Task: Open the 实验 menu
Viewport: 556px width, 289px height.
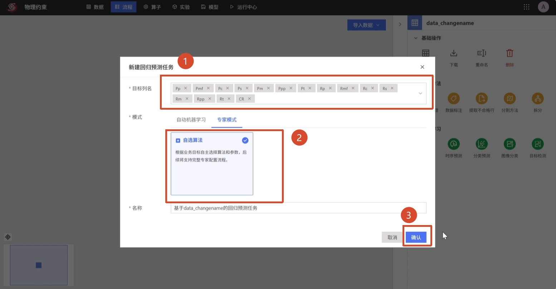Action: [181, 7]
